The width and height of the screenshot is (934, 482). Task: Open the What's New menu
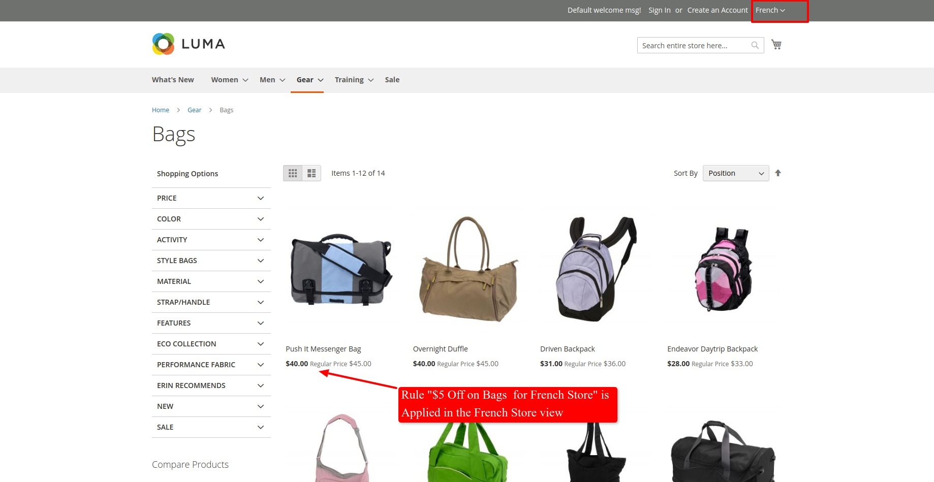click(x=173, y=80)
